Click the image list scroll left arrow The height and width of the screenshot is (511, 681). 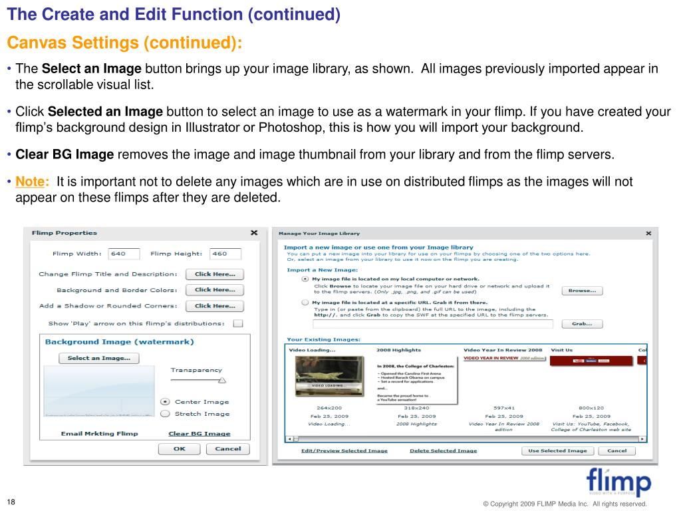(290, 439)
